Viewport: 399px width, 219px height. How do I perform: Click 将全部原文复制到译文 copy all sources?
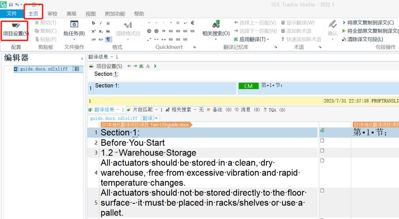coord(370,31)
